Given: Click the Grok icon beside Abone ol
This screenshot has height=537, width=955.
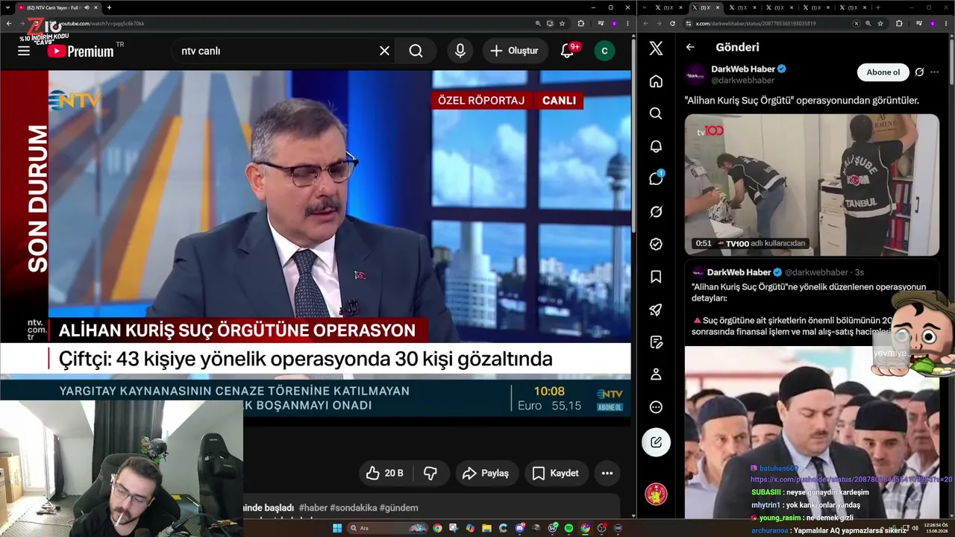Looking at the screenshot, I should click(919, 72).
